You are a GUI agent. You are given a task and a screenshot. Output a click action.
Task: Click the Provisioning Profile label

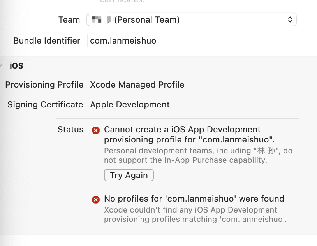point(44,85)
